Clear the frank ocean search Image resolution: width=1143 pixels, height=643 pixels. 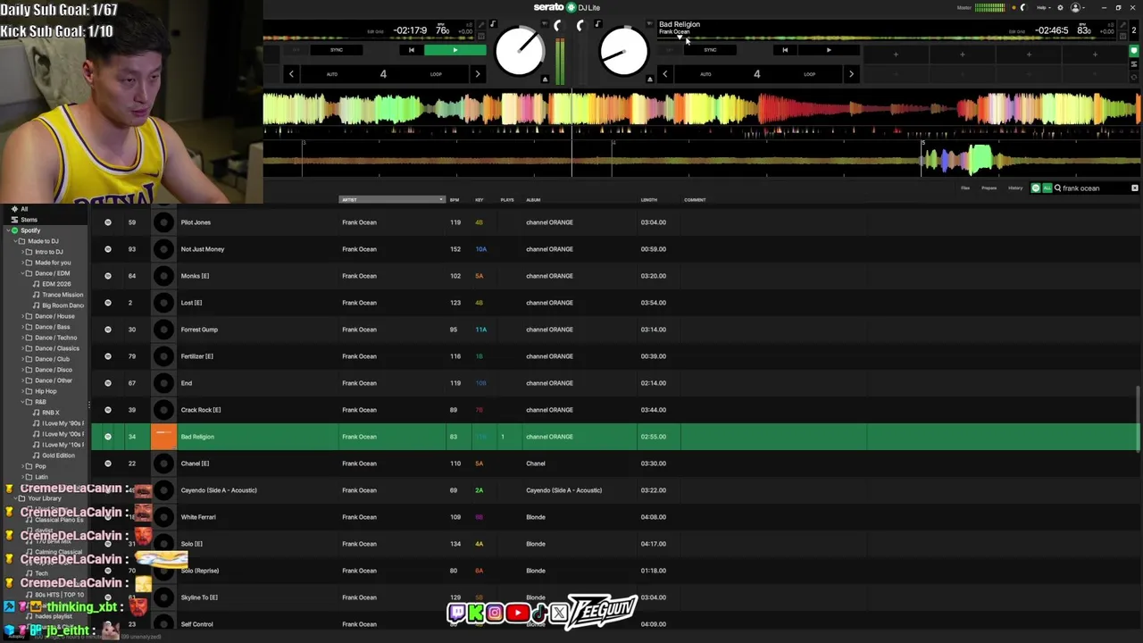(1135, 188)
